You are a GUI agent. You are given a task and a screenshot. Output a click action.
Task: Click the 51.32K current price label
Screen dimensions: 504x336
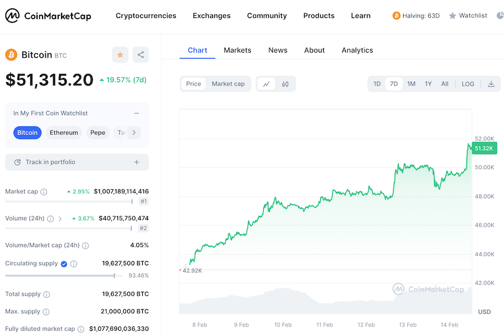click(x=484, y=148)
